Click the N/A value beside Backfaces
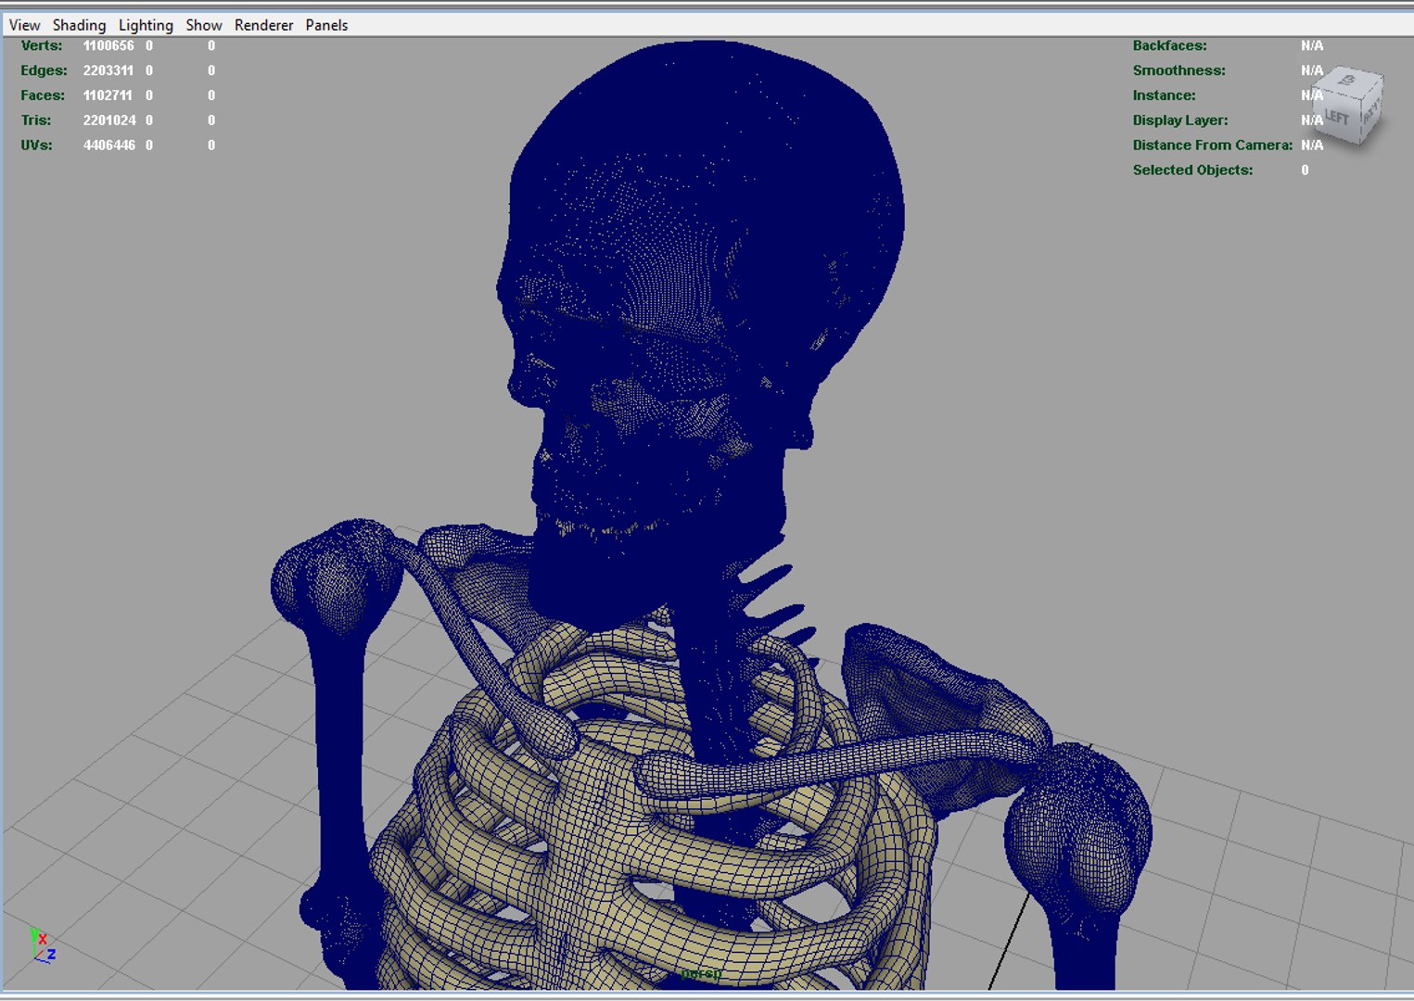Image resolution: width=1414 pixels, height=1001 pixels. point(1312,45)
